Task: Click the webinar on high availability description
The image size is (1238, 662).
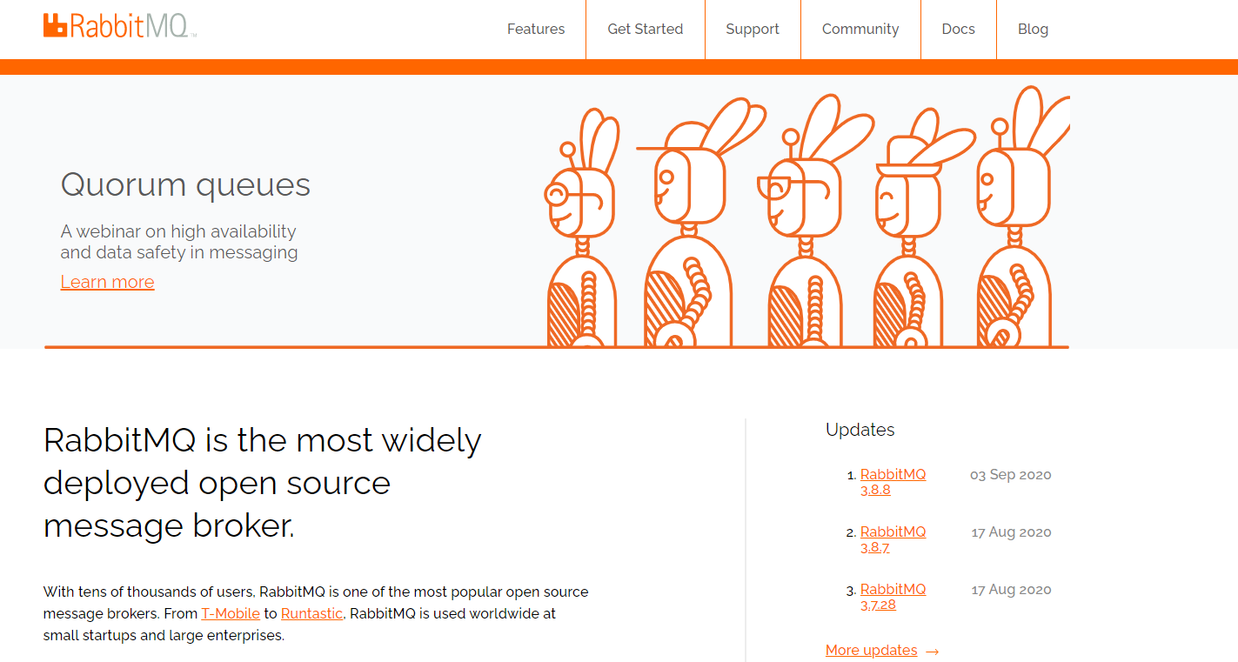Action: (179, 242)
